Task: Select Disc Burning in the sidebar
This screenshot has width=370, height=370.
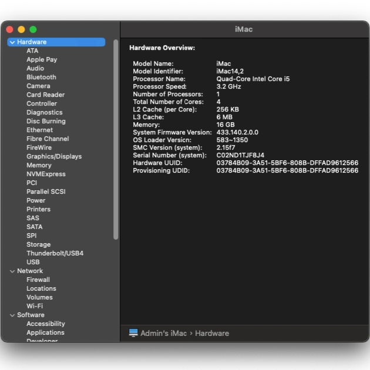Action: pyautogui.click(x=46, y=121)
